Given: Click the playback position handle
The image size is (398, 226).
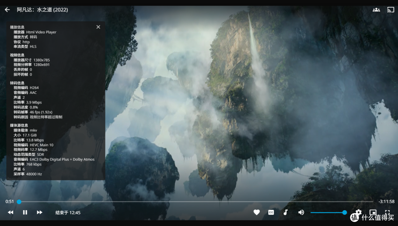Looking at the screenshot, I should (x=19, y=202).
